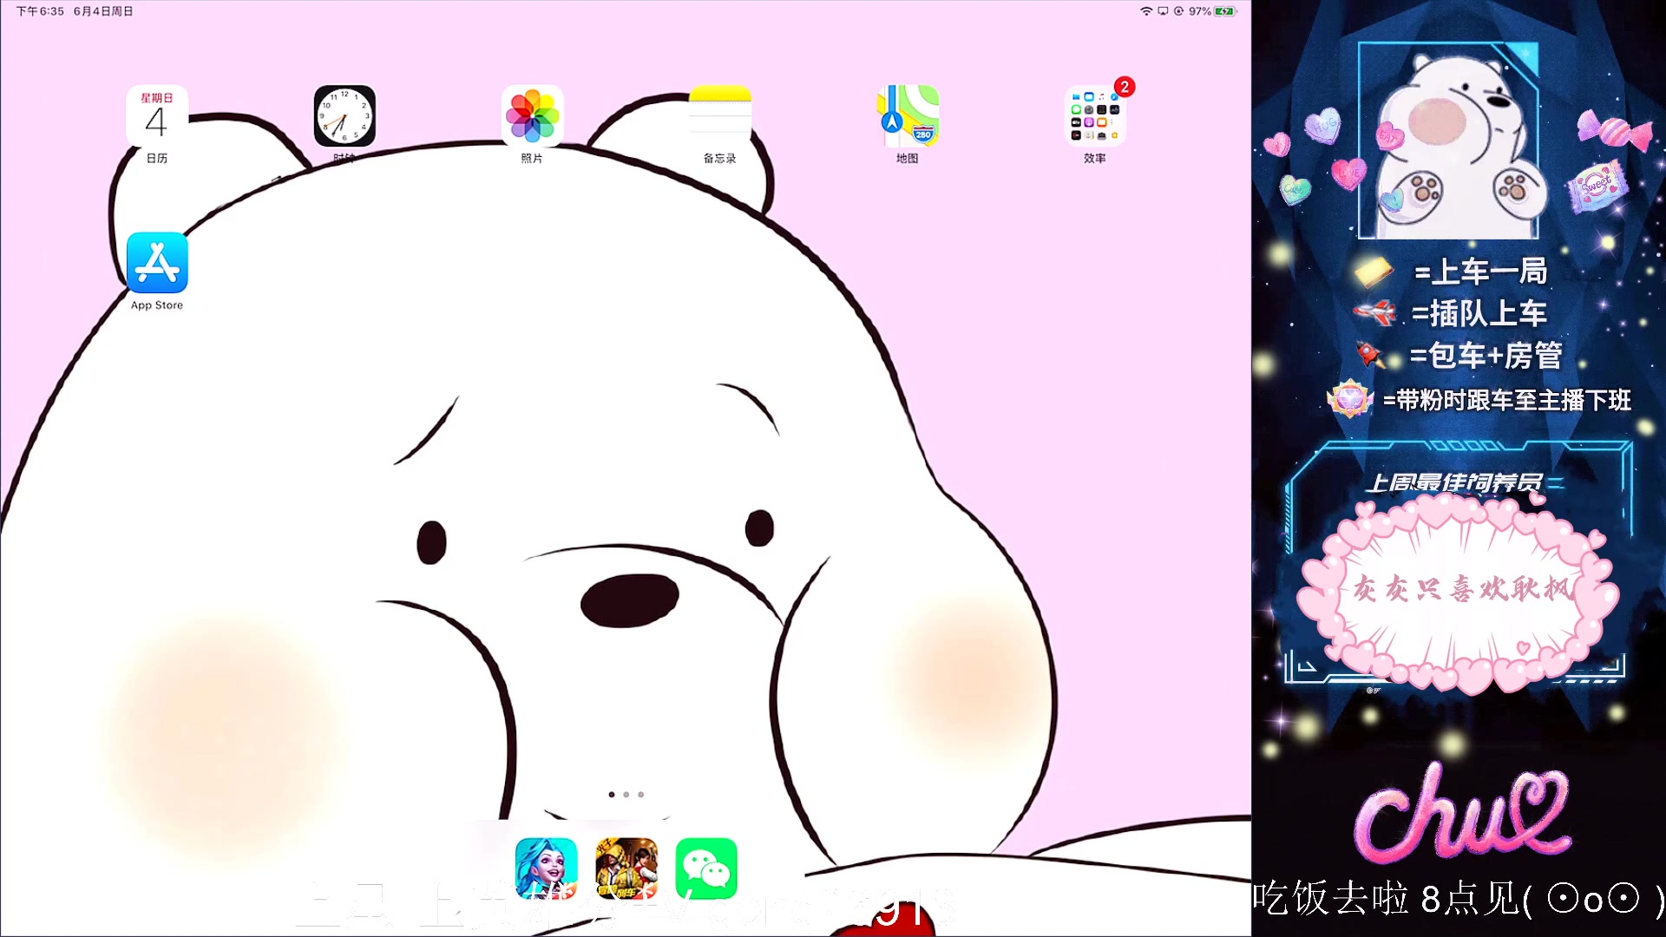Go to the third home page dot

click(x=641, y=795)
